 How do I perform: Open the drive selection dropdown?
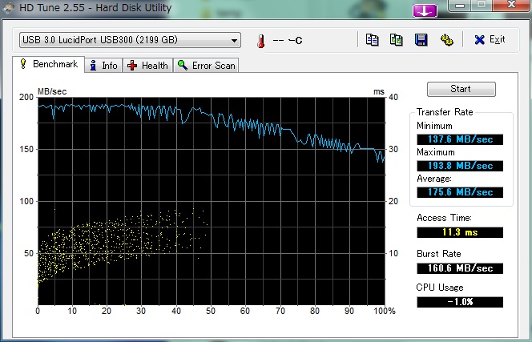click(130, 40)
